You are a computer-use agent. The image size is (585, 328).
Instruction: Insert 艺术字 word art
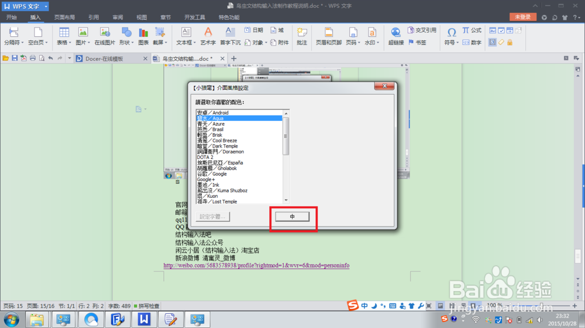208,36
